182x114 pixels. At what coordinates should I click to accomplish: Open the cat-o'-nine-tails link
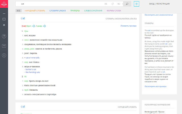coord(33,58)
